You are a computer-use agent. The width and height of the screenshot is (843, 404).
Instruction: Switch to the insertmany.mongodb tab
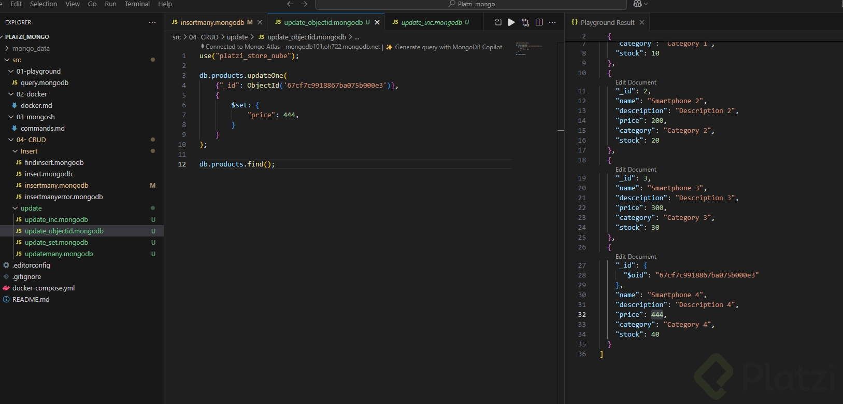click(x=212, y=22)
